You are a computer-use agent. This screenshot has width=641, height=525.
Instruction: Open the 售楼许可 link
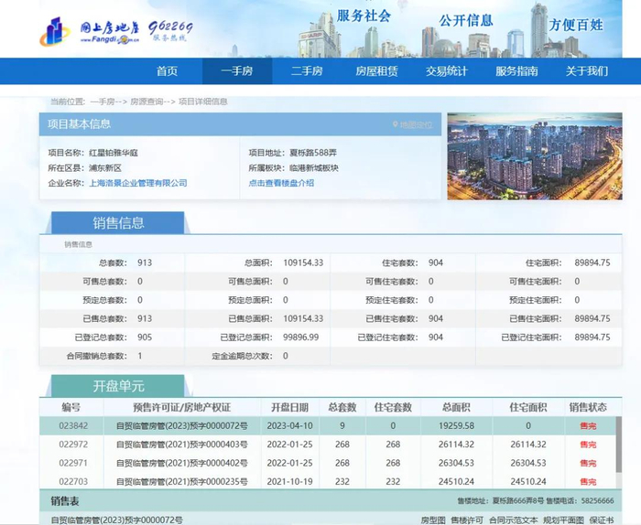466,520
